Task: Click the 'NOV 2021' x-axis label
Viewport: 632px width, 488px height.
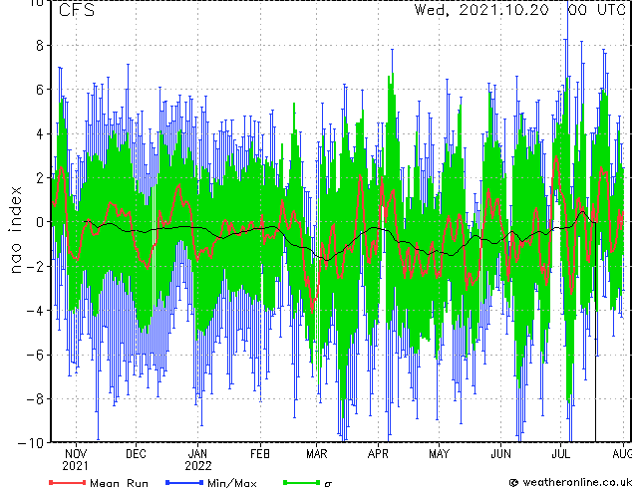Action: (x=76, y=460)
